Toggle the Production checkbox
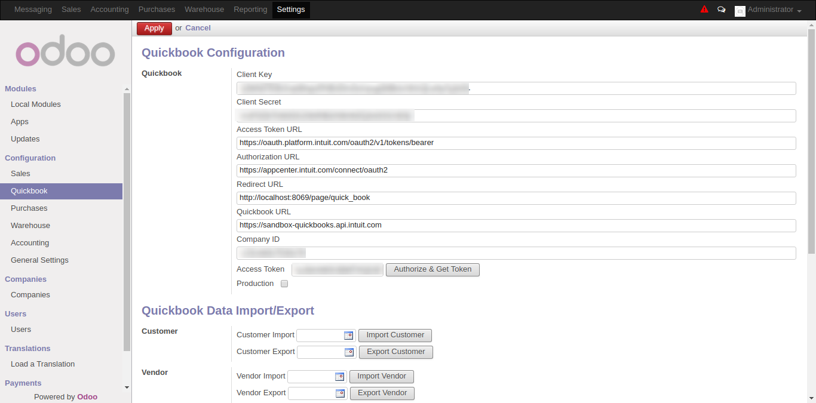Image resolution: width=816 pixels, height=403 pixels. pos(284,284)
